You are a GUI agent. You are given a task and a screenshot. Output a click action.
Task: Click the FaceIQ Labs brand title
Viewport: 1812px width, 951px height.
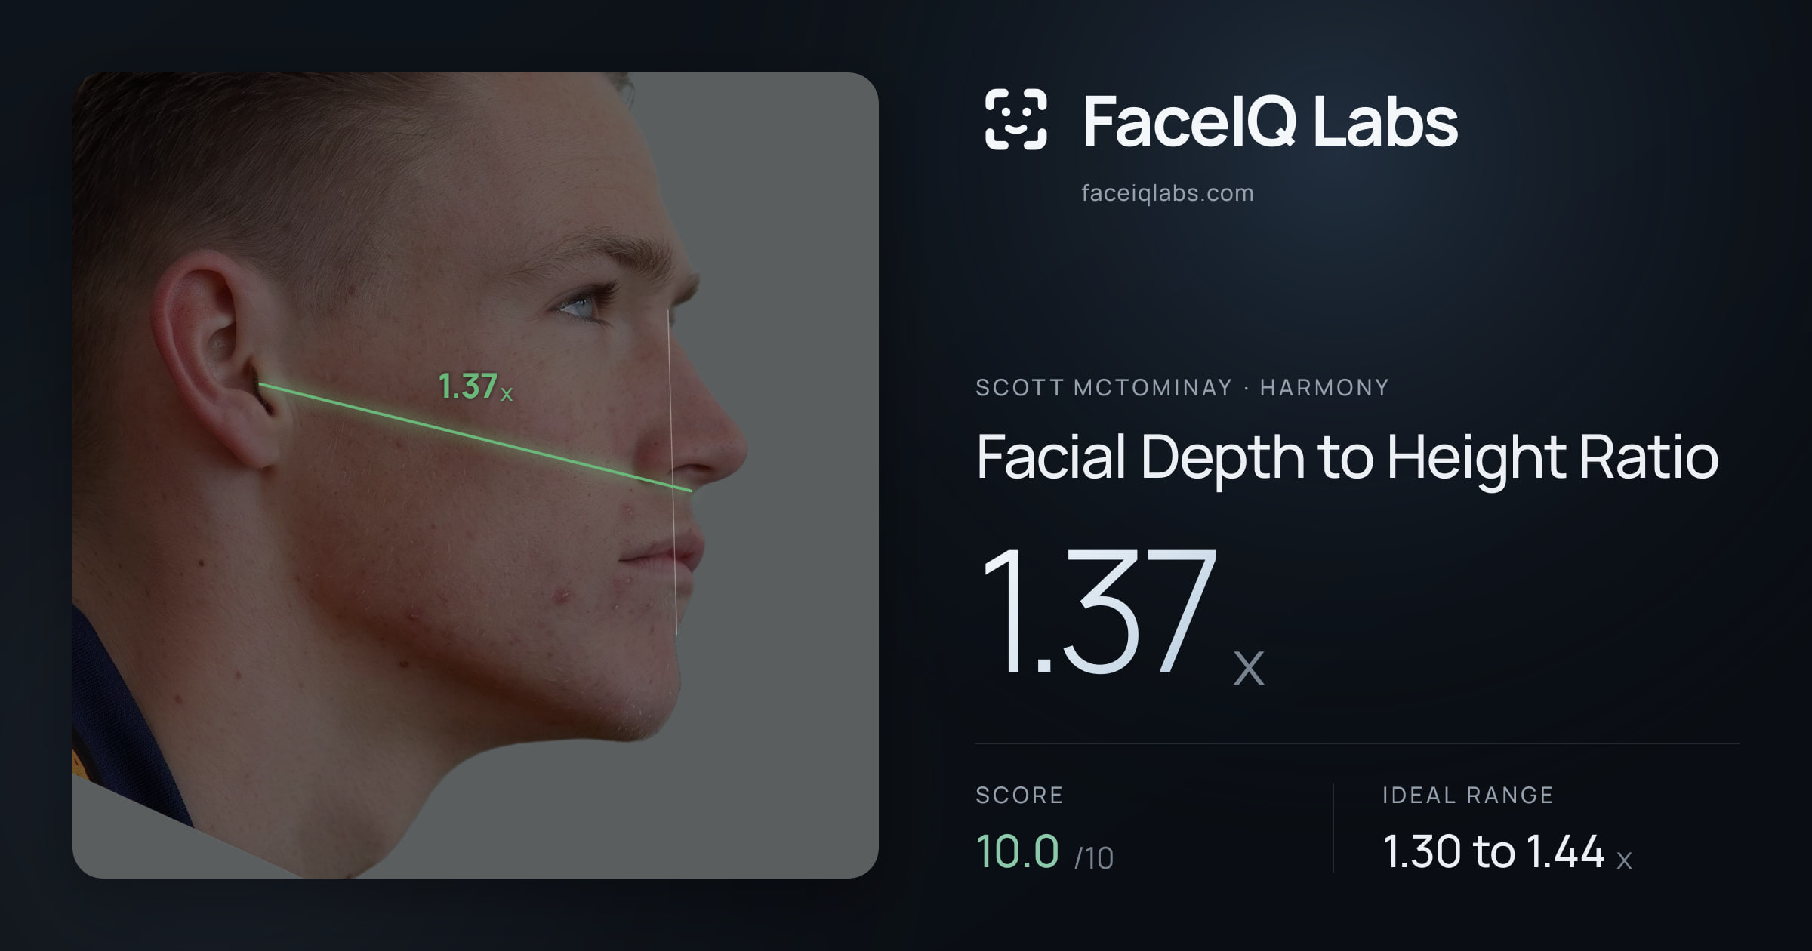click(1270, 121)
